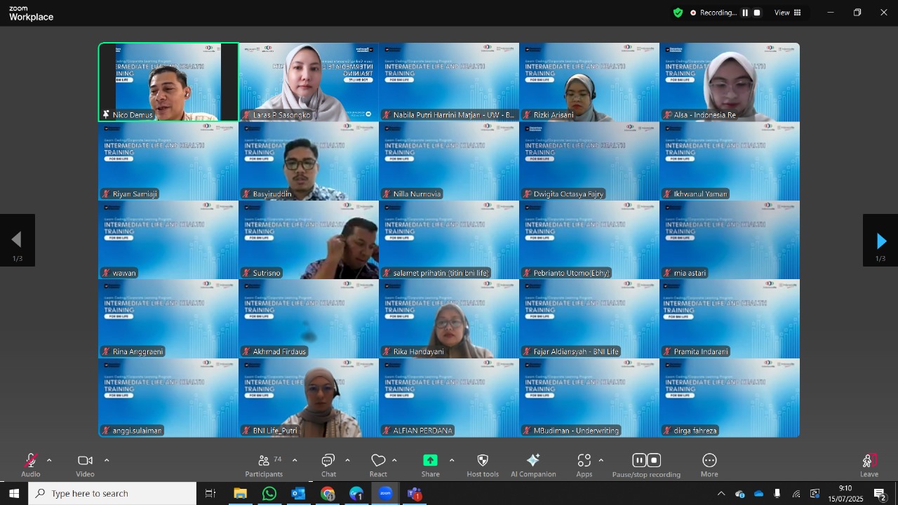
Task: Select Alsa - Indonesia Re video tile
Action: click(x=730, y=82)
